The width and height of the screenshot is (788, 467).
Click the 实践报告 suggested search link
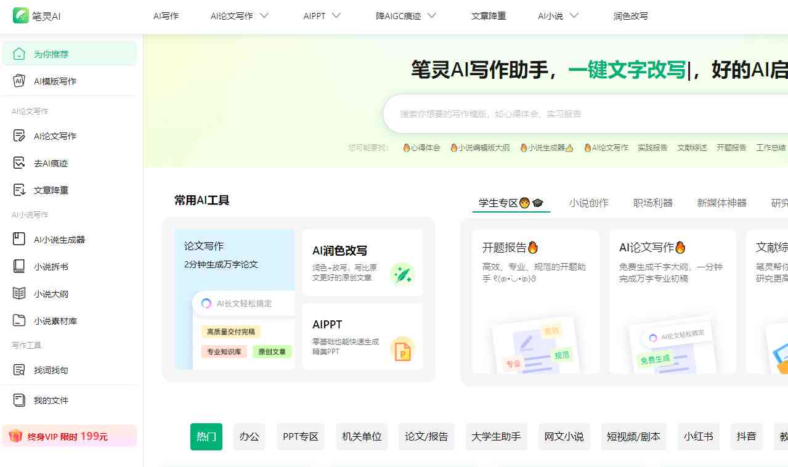point(652,148)
